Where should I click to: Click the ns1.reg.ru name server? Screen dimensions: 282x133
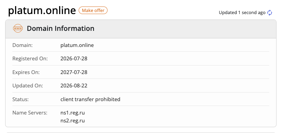coord(72,113)
